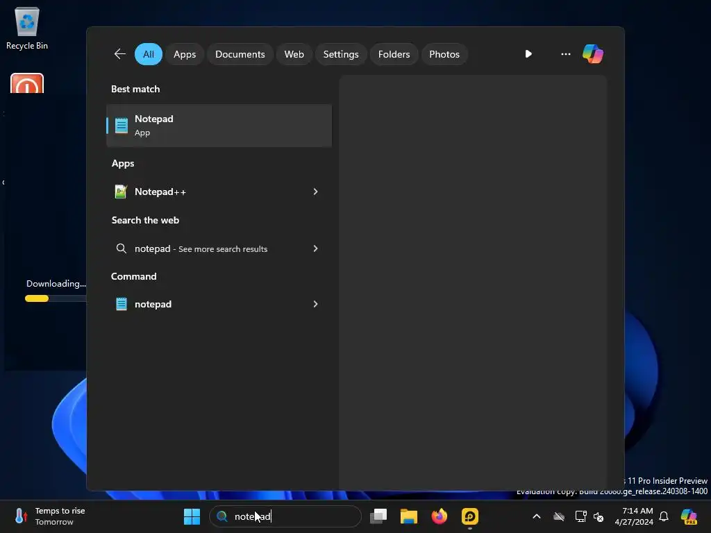Show more filters with the play arrow
The image size is (711, 533).
pyautogui.click(x=528, y=54)
